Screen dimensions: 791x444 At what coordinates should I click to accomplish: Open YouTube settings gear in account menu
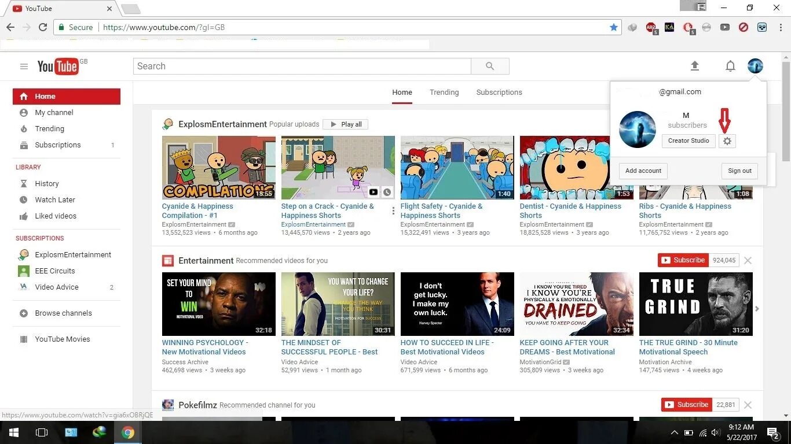point(727,140)
